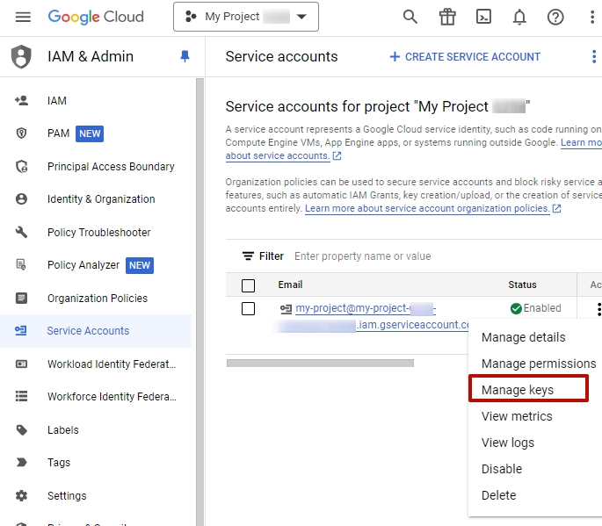Open Principal Access Boundary page
The height and width of the screenshot is (526, 602).
pyautogui.click(x=111, y=167)
